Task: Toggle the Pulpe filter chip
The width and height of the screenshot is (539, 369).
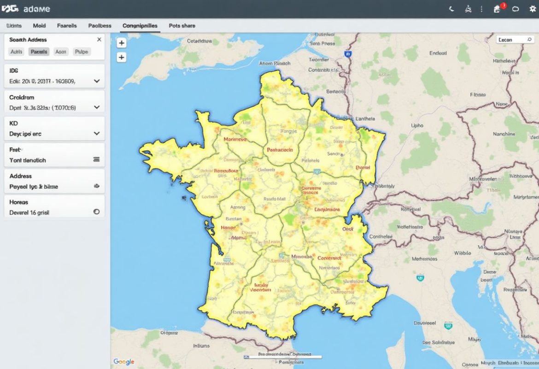Action: [81, 52]
